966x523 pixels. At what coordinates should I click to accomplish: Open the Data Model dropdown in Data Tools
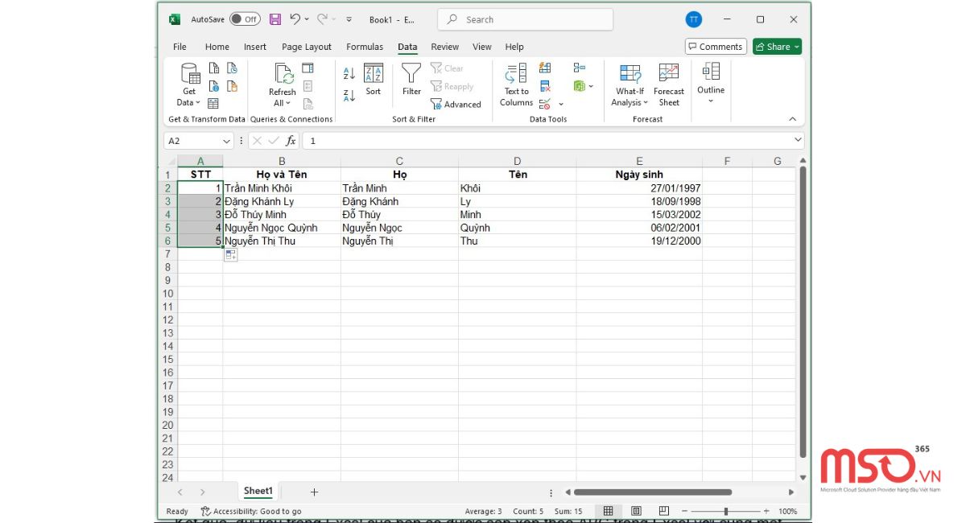[591, 86]
